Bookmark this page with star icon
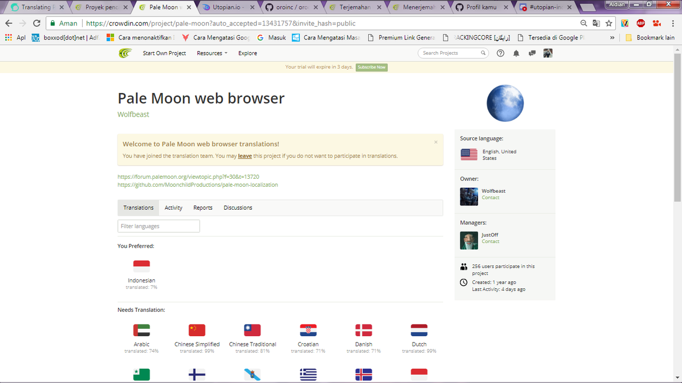 [609, 23]
